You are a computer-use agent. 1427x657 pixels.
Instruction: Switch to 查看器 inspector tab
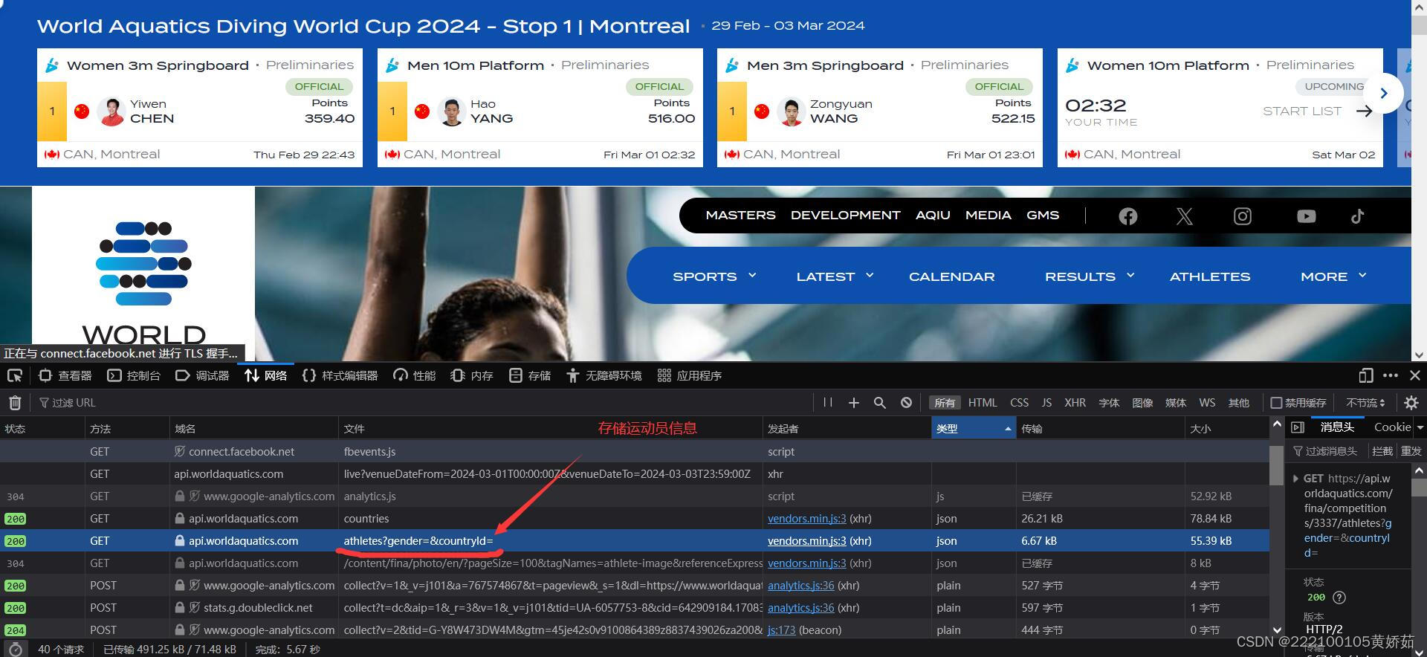coord(65,375)
